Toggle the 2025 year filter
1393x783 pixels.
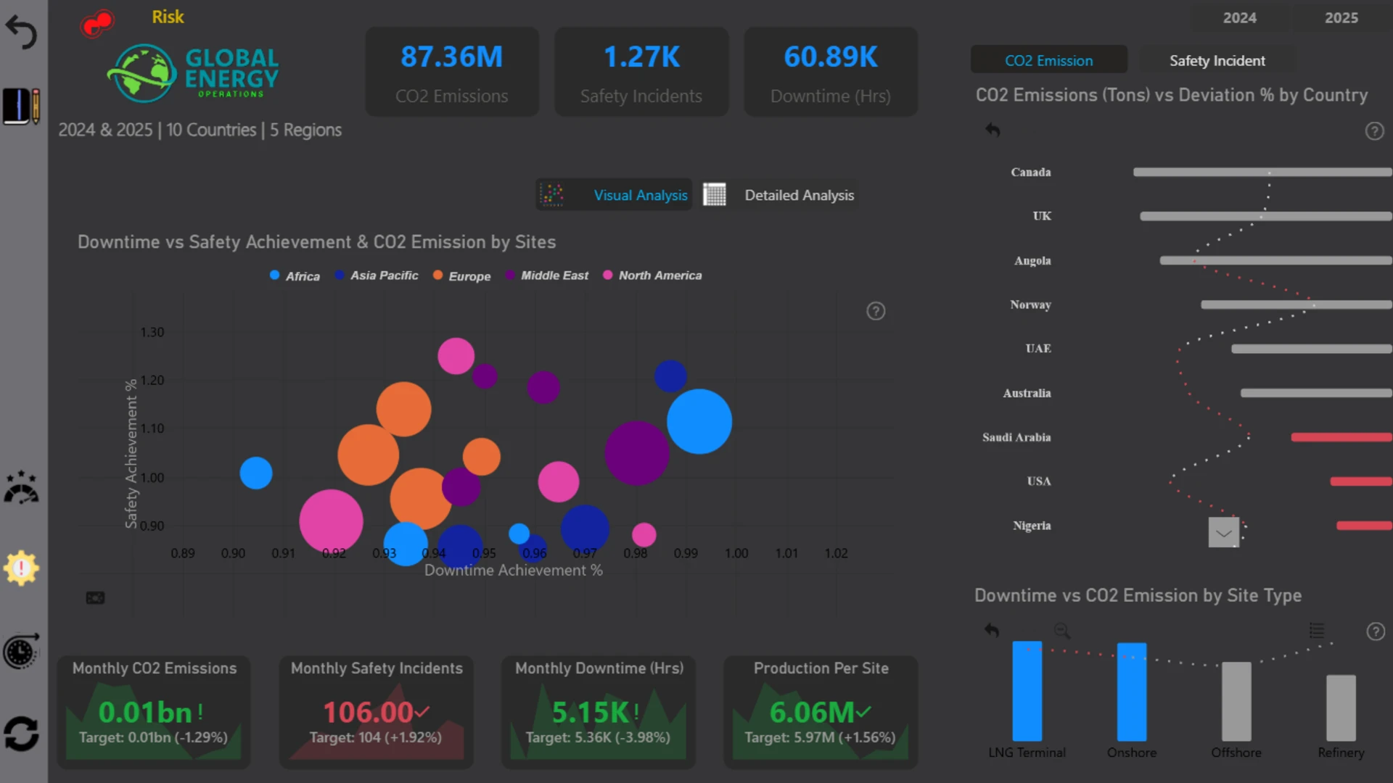point(1341,17)
